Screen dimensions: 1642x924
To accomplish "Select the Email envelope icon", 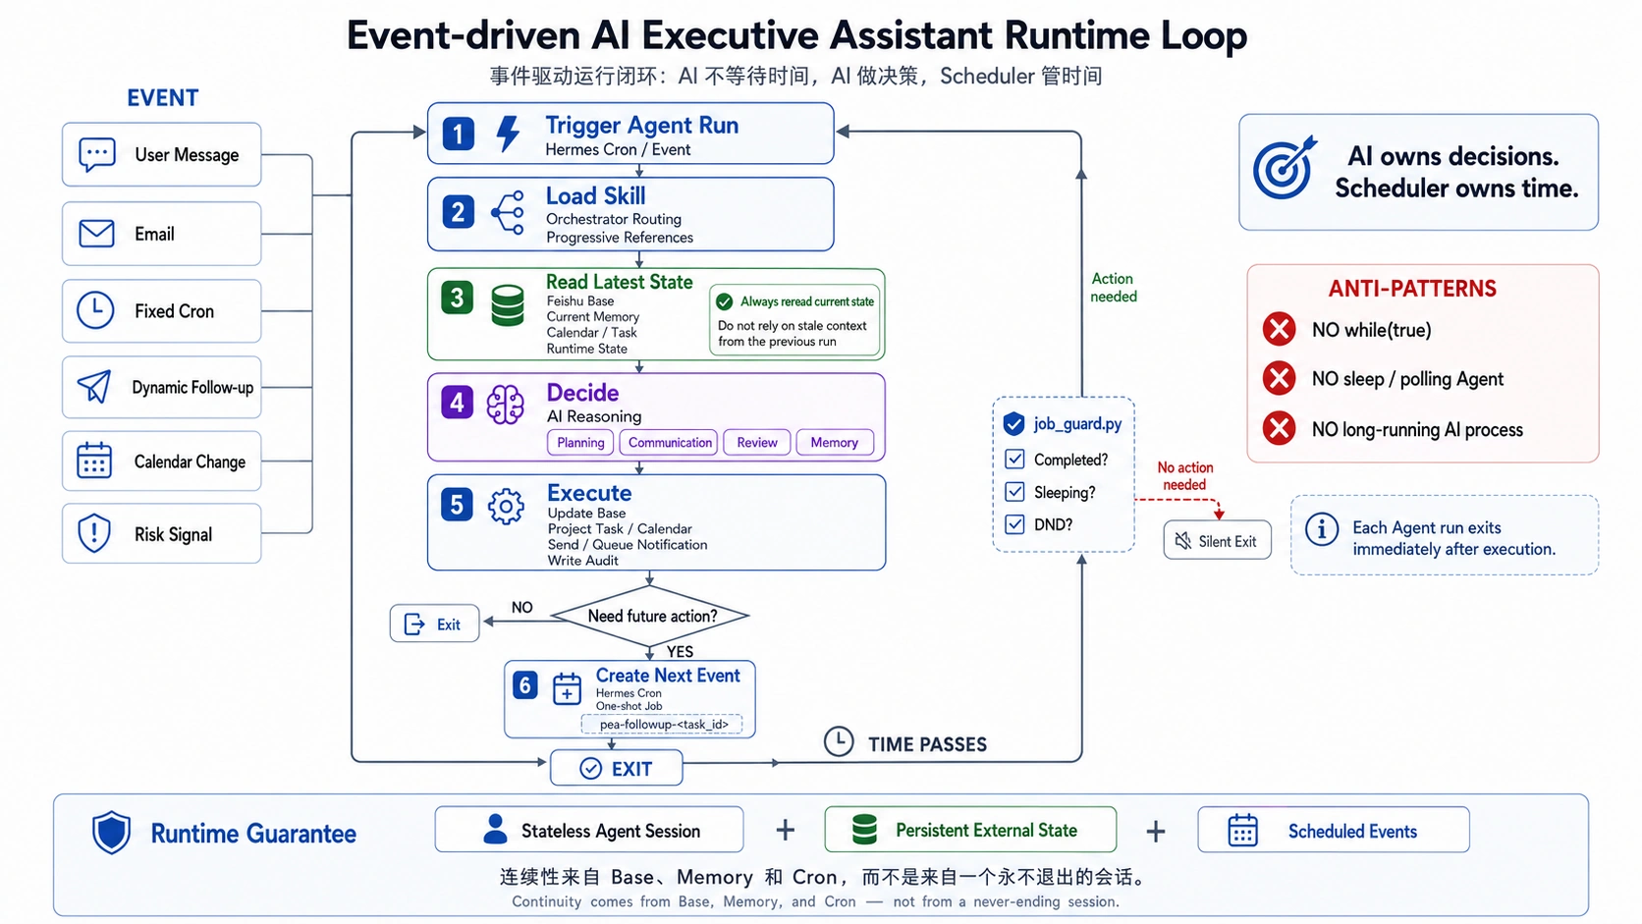I will click(x=96, y=234).
